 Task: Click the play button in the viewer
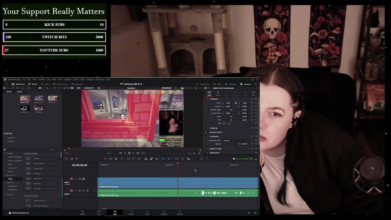(133, 153)
